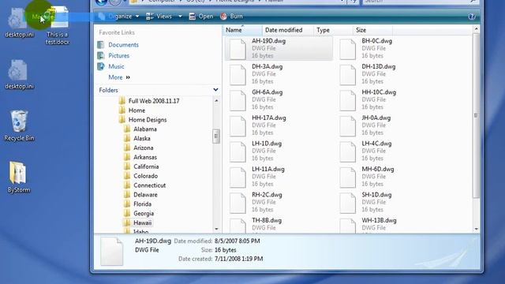This screenshot has width=505, height=284.
Task: Select the Florida folder
Action: (x=142, y=204)
